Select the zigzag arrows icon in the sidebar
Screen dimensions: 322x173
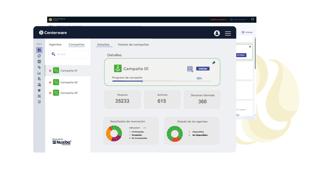(39, 67)
